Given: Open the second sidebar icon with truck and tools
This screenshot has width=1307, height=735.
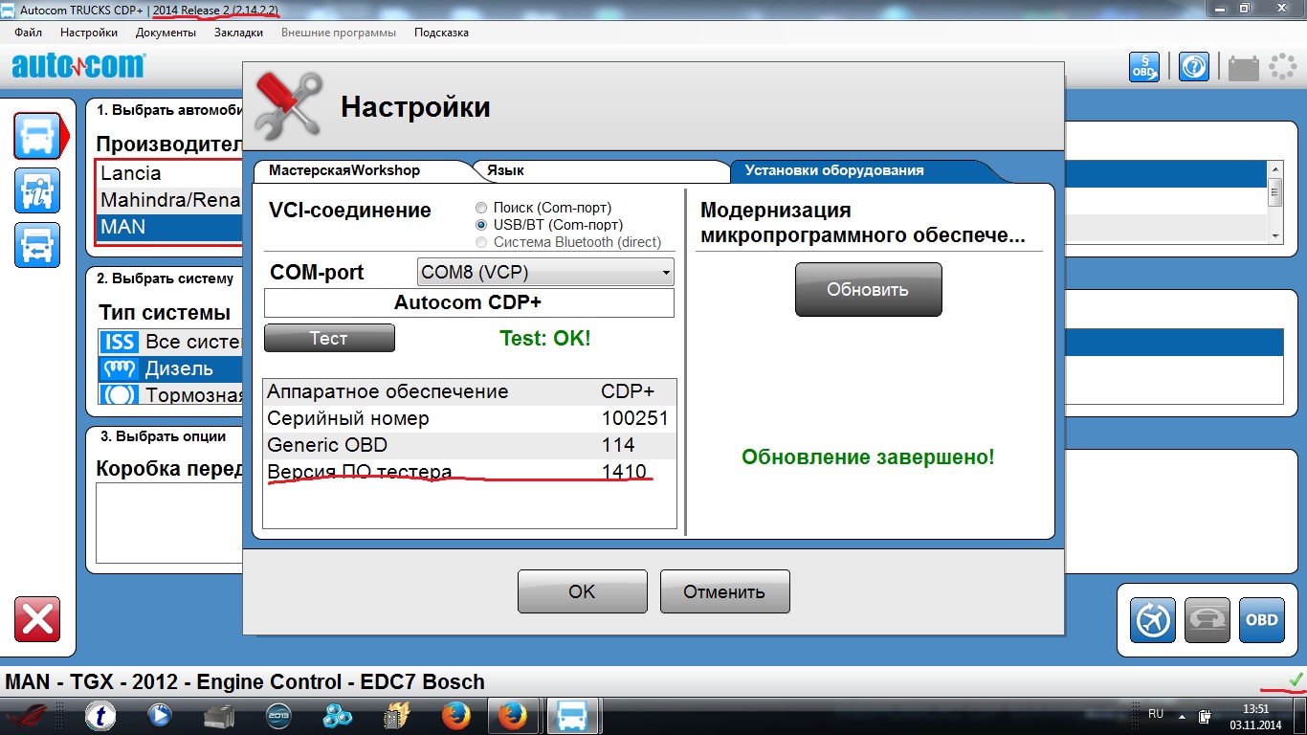Looking at the screenshot, I should (x=37, y=189).
